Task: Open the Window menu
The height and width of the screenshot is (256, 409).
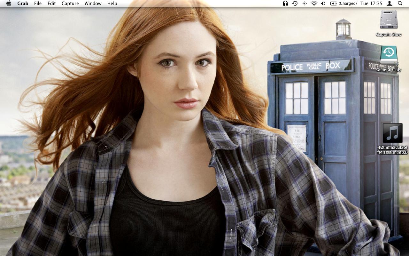Action: [93, 4]
